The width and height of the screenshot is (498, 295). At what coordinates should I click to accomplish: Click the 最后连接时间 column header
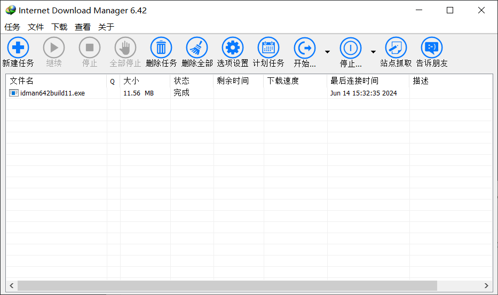368,81
